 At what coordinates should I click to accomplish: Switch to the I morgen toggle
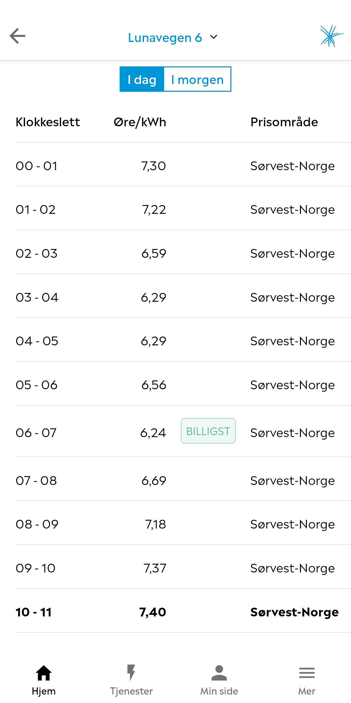click(197, 79)
